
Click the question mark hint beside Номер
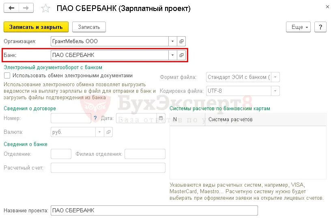pos(95,118)
